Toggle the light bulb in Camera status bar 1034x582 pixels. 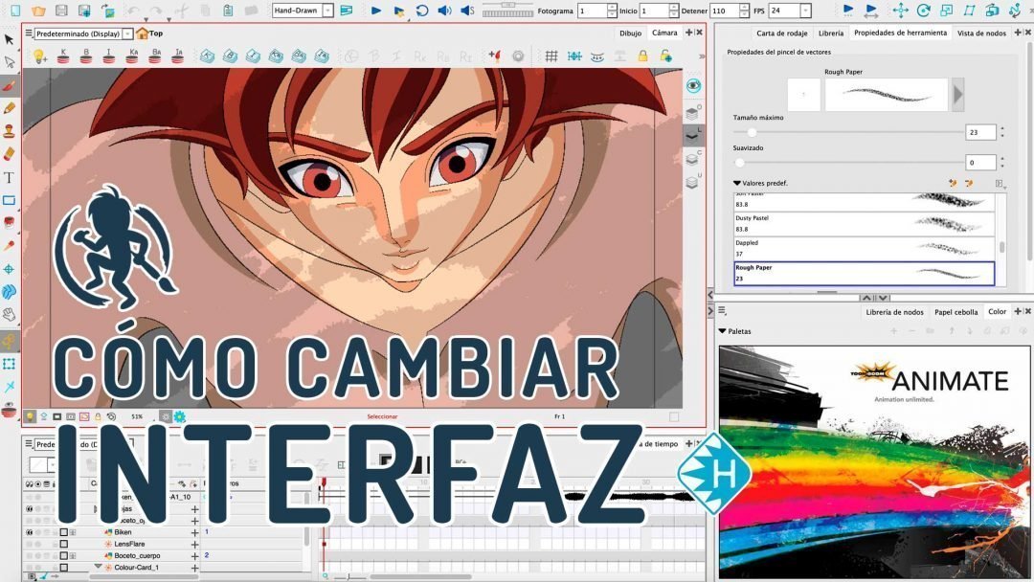click(x=30, y=416)
